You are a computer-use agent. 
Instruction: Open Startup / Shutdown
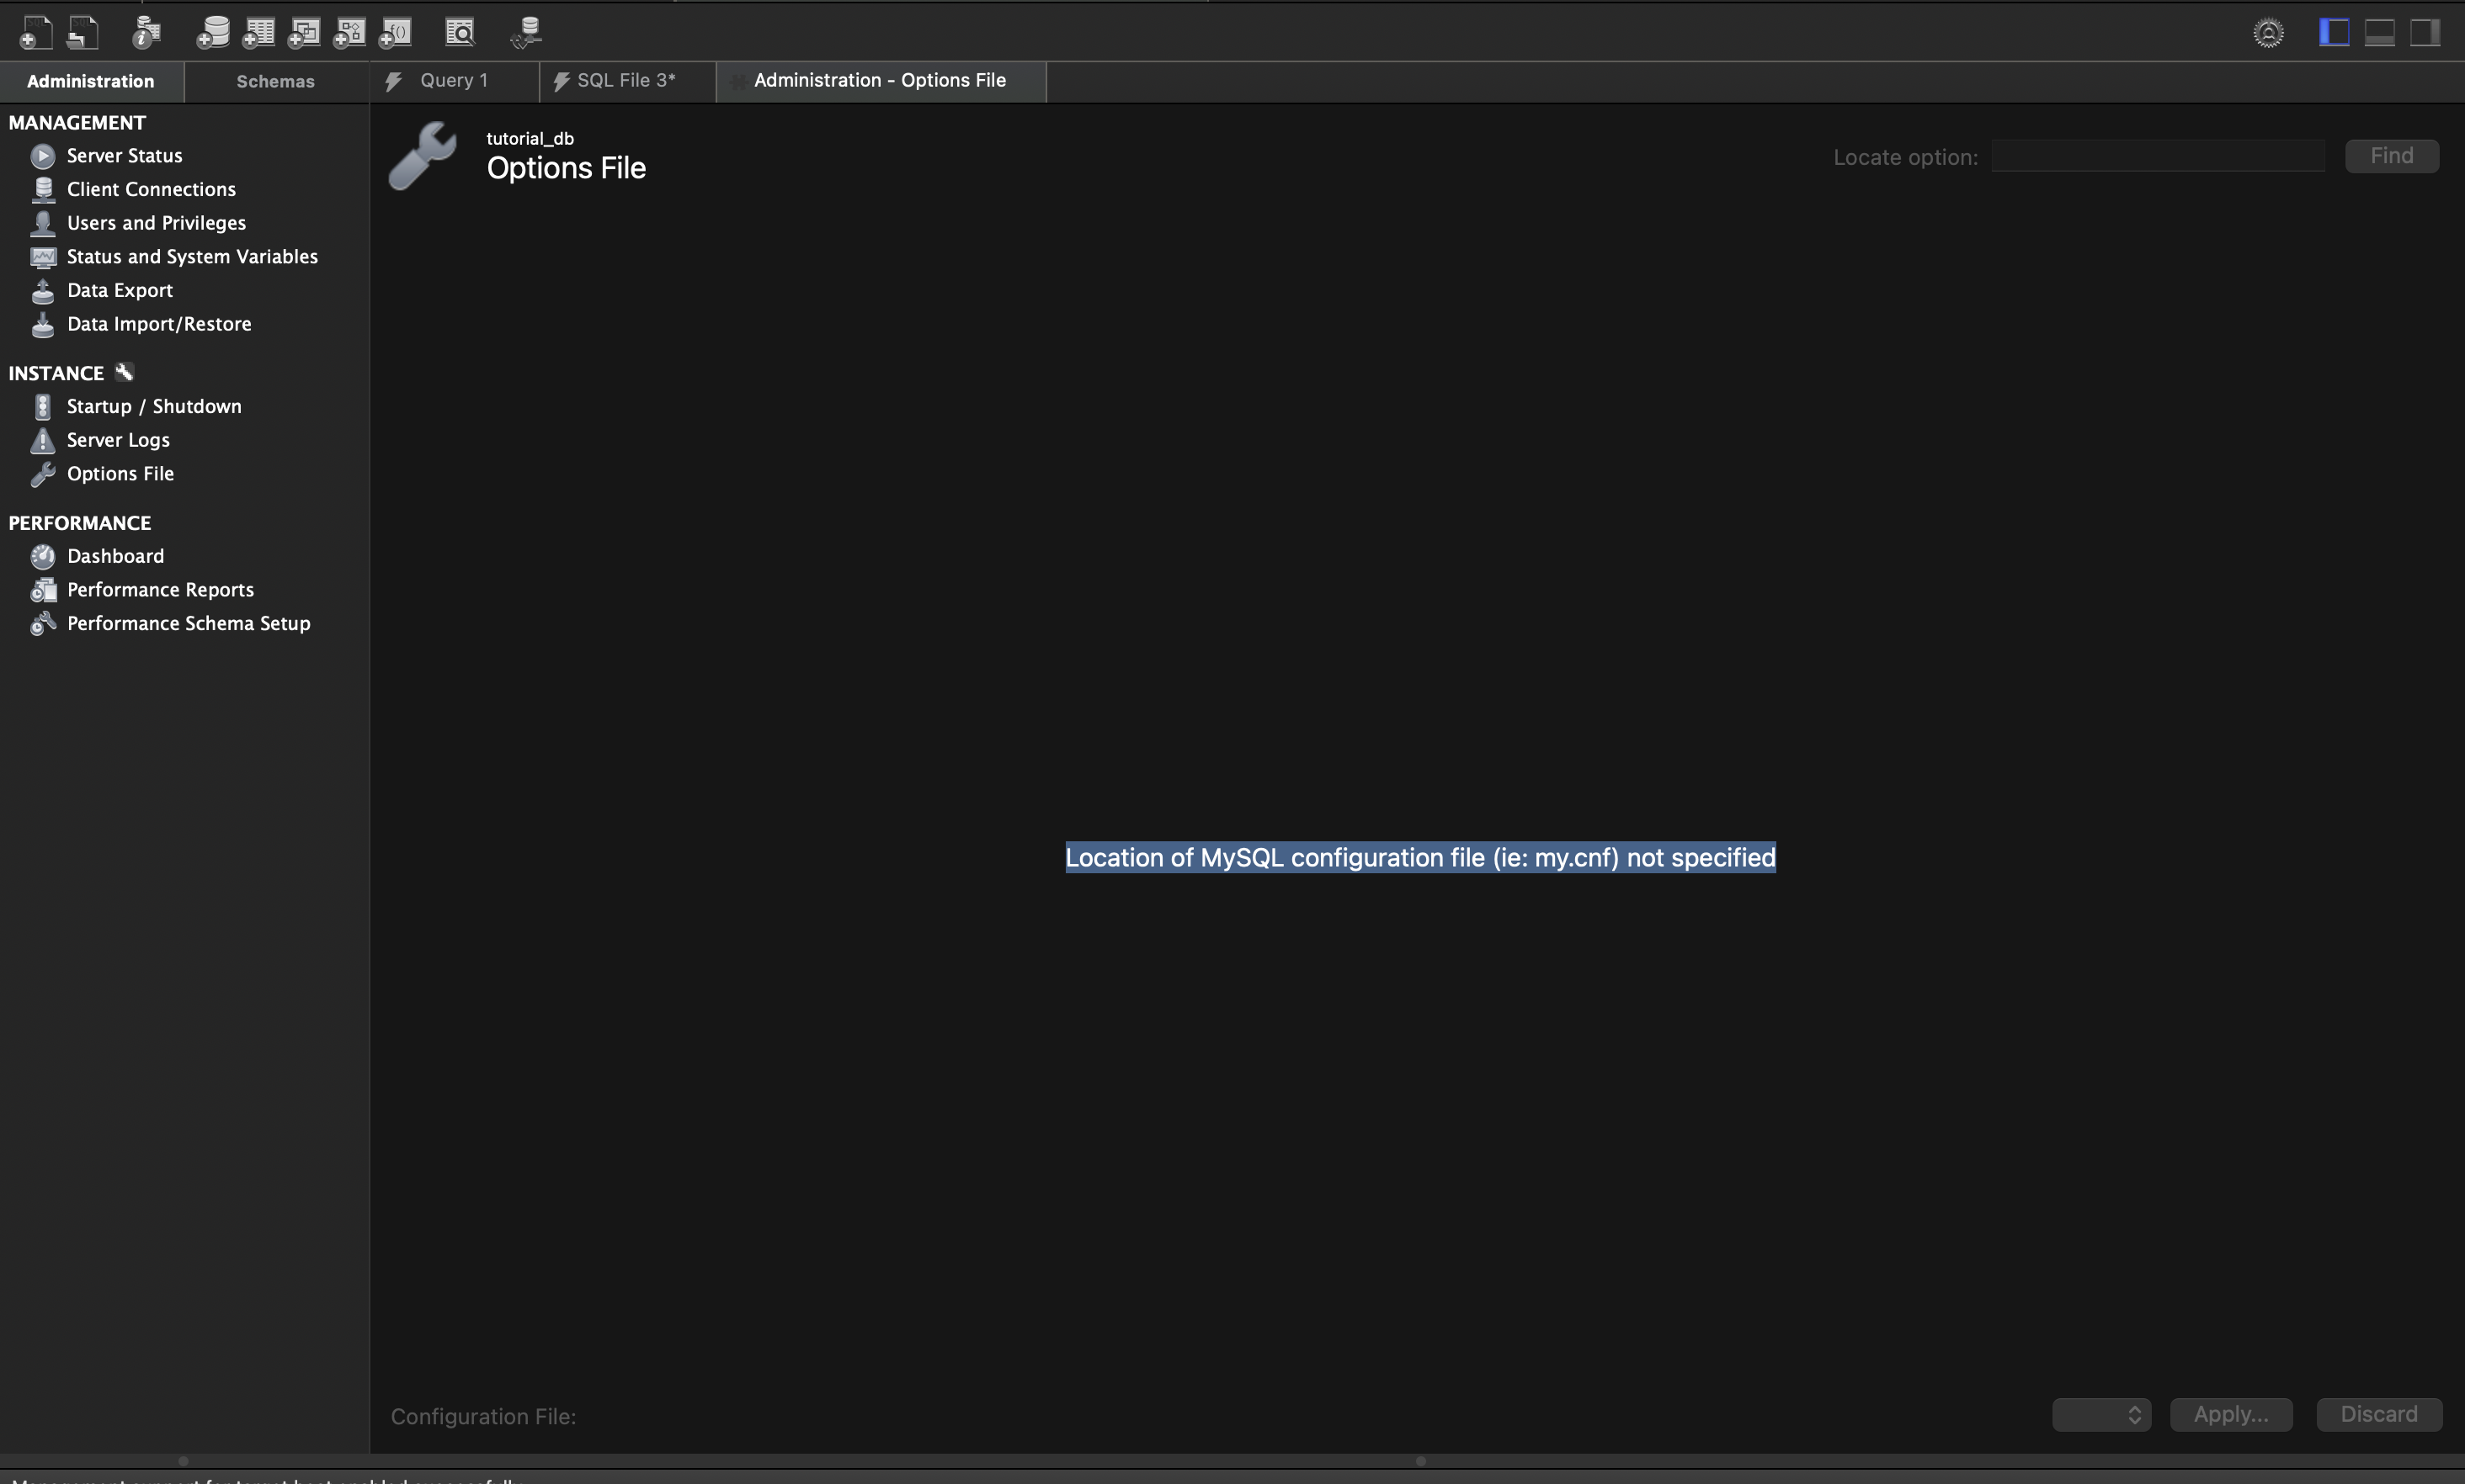pyautogui.click(x=154, y=406)
